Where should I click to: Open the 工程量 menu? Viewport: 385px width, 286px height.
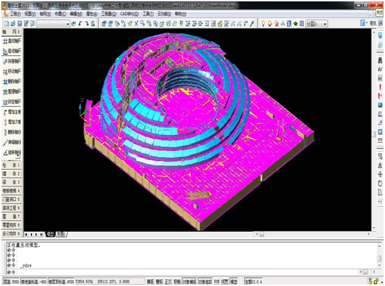[109, 14]
